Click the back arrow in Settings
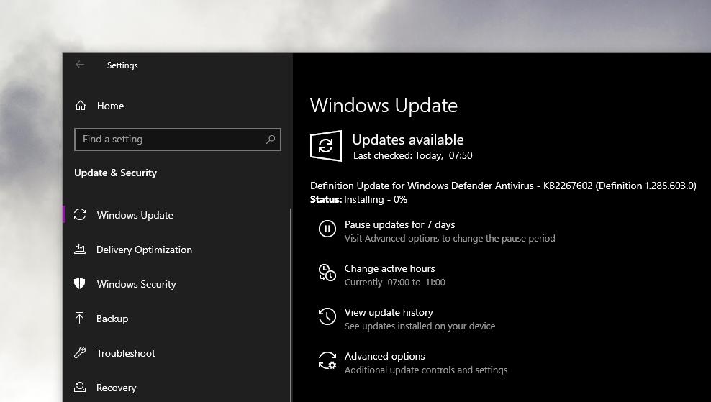This screenshot has height=402, width=711. 80,65
